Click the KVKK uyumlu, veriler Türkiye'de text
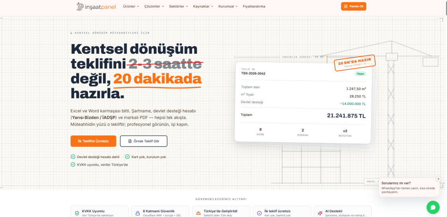Viewport: 447px width, 217px height. click(x=102, y=164)
